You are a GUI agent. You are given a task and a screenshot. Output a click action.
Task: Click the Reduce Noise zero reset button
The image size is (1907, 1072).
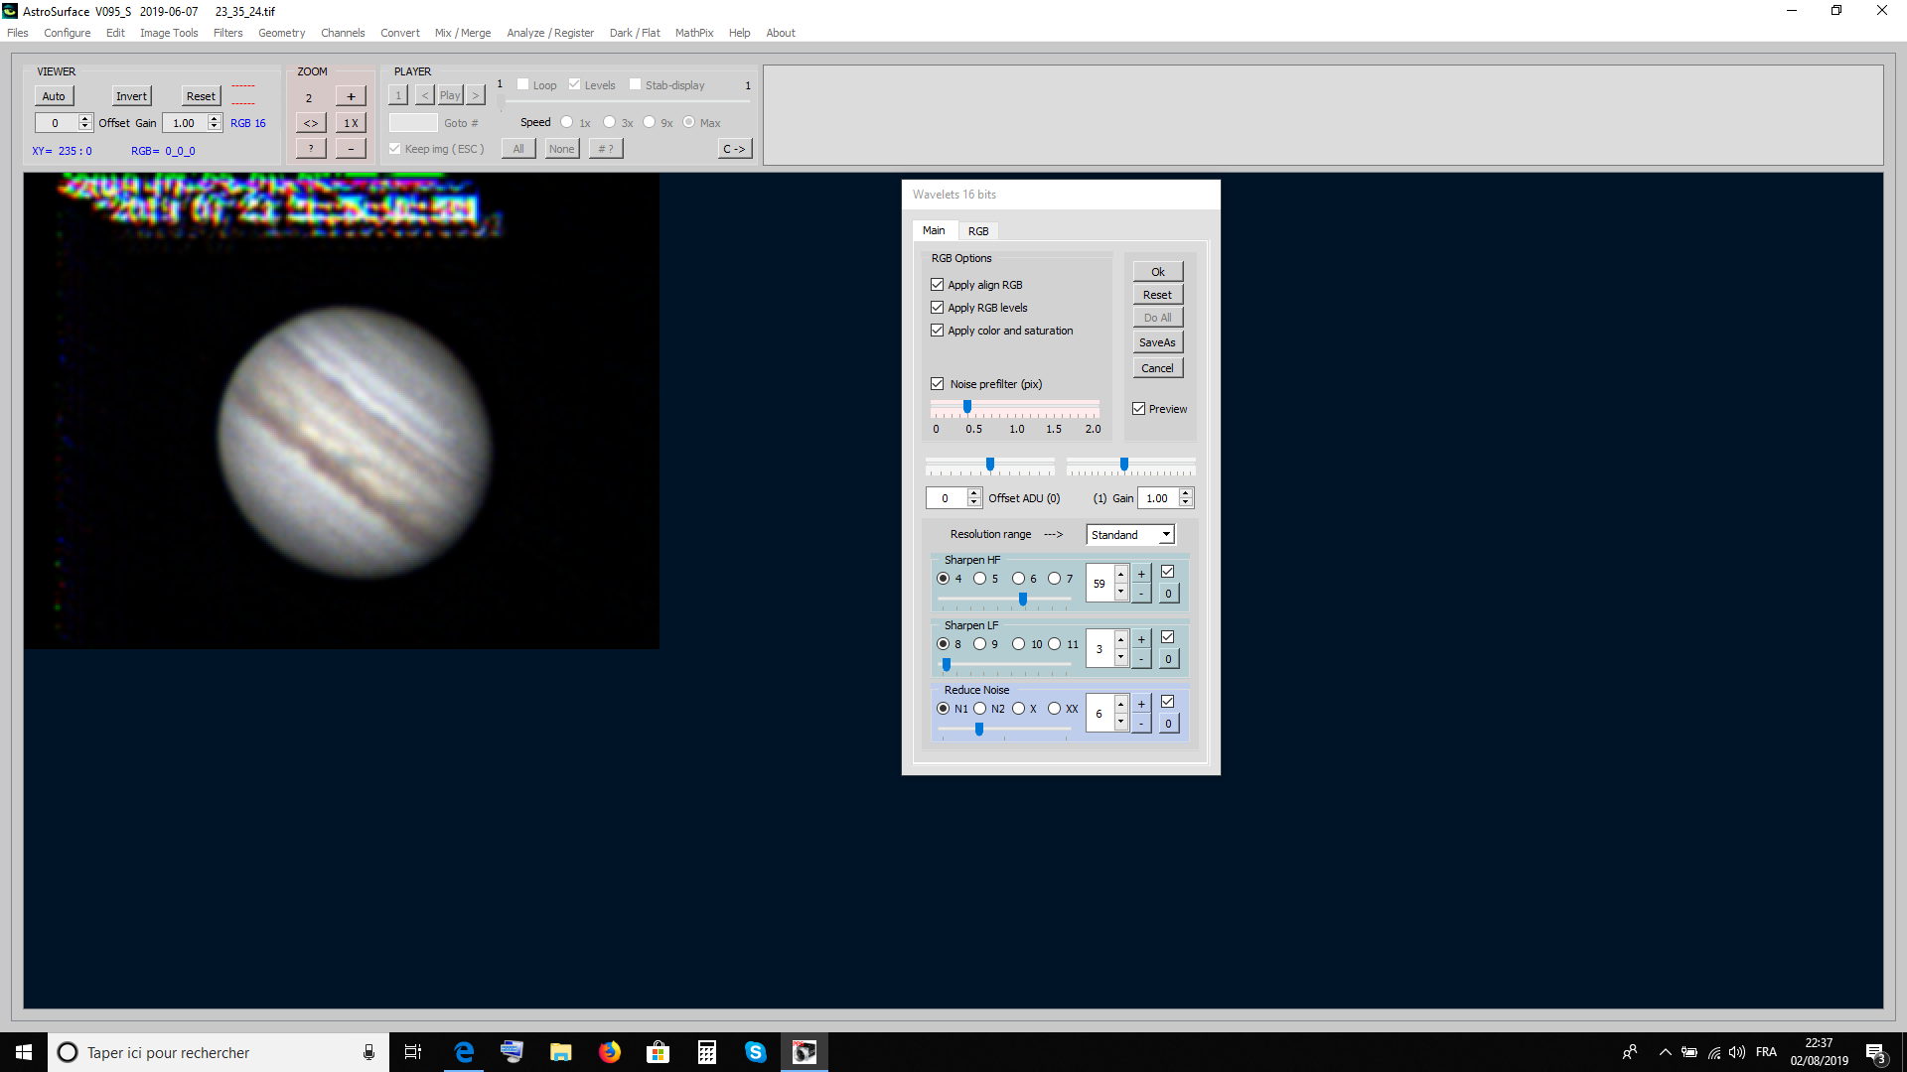click(x=1168, y=724)
